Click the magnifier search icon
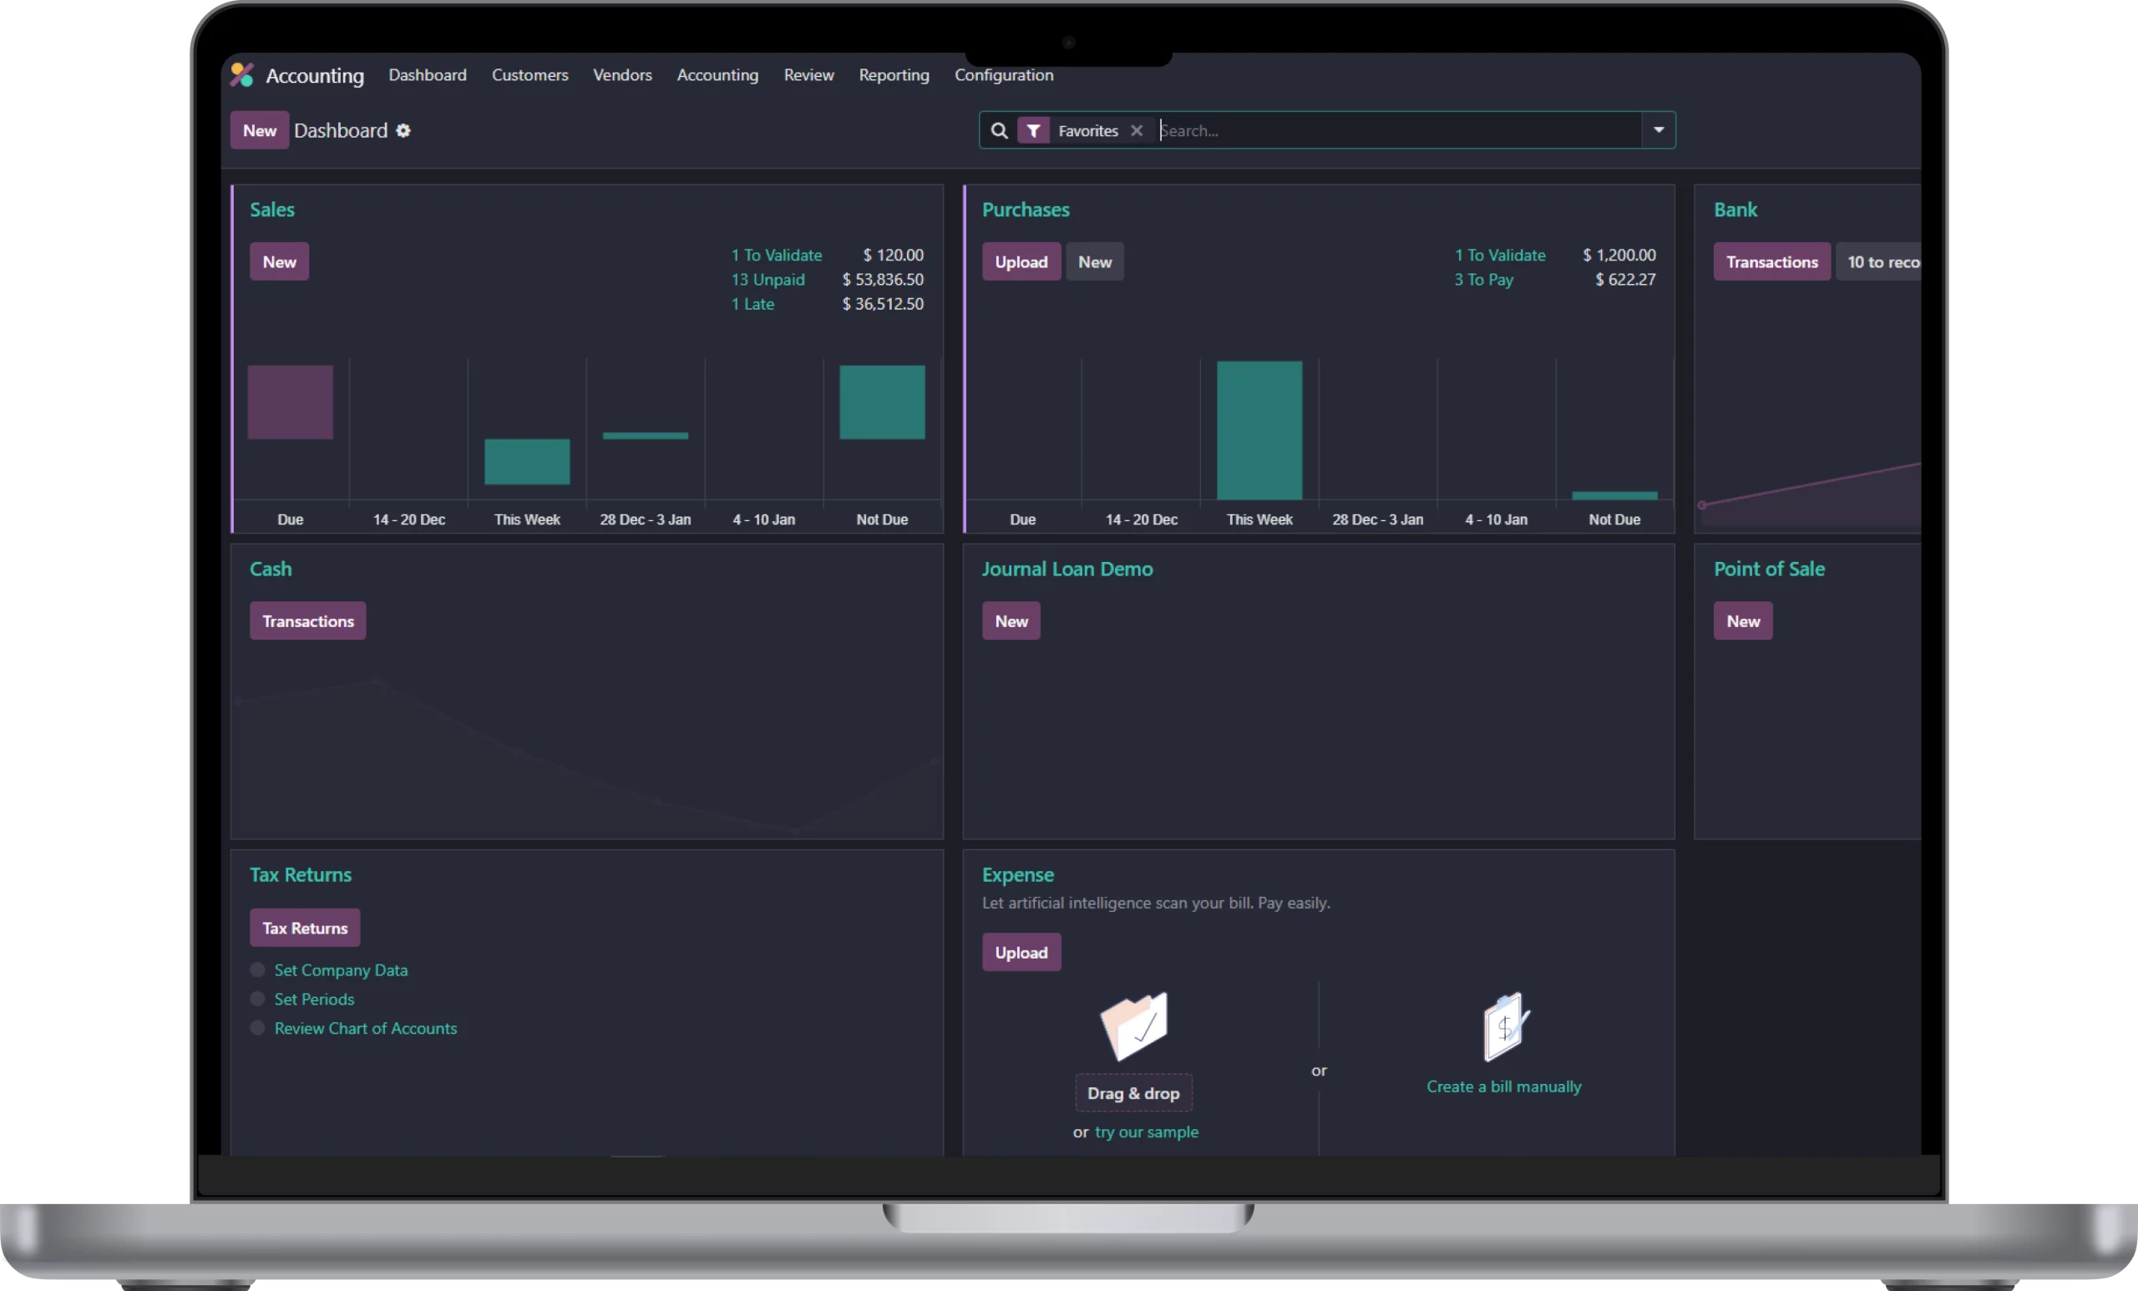2138x1291 pixels. 999,131
